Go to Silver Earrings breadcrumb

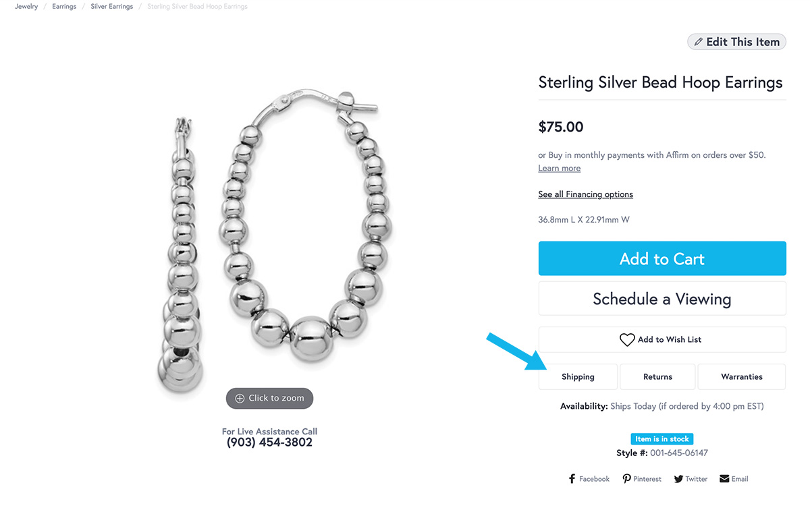[112, 7]
